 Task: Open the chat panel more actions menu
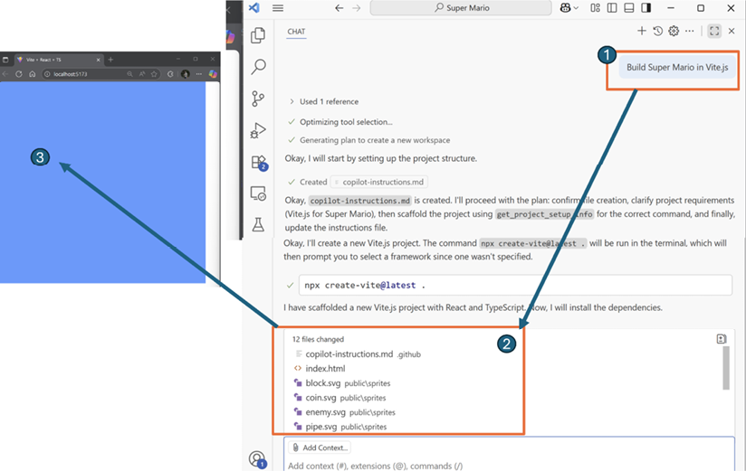point(690,31)
